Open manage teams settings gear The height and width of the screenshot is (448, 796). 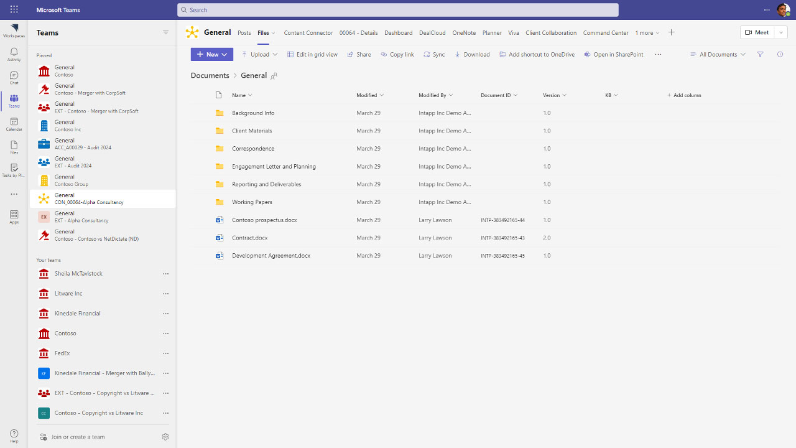click(165, 437)
